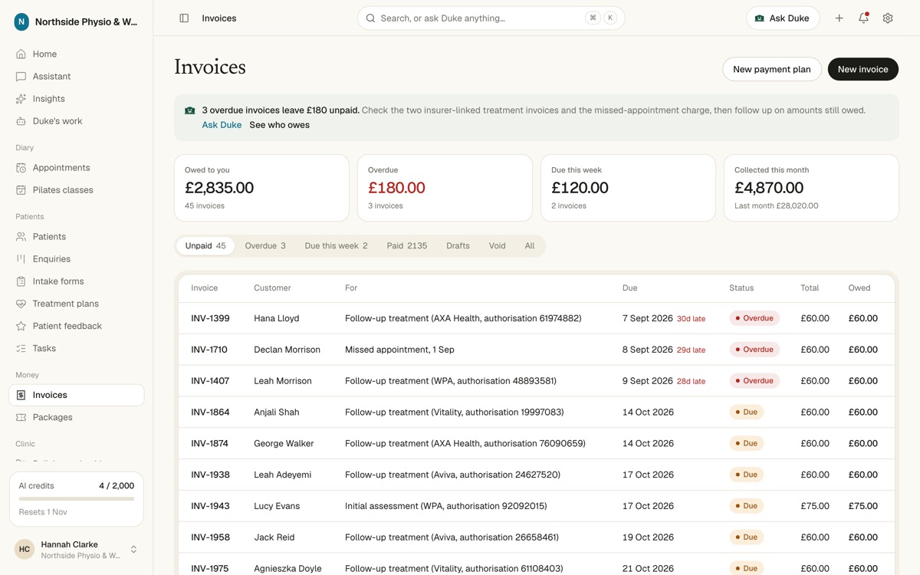Select customer Leah Adeyemi
The height and width of the screenshot is (575, 920).
point(284,475)
